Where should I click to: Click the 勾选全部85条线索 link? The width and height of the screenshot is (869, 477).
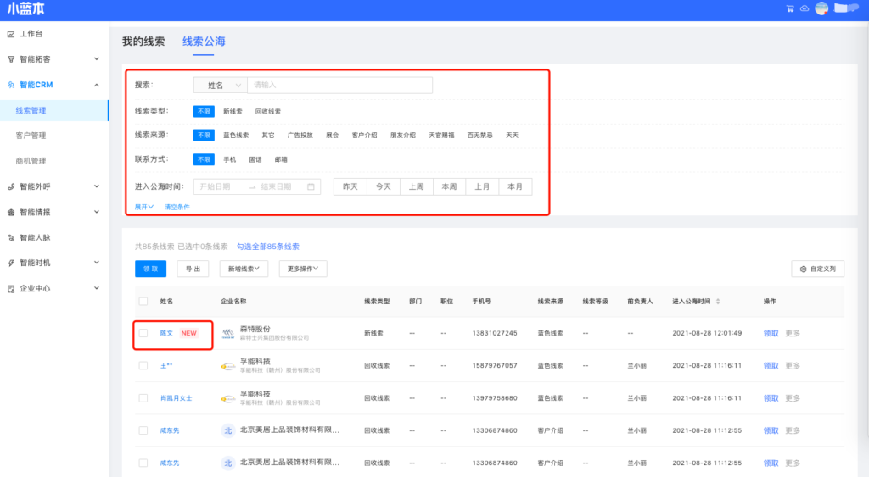pos(267,247)
